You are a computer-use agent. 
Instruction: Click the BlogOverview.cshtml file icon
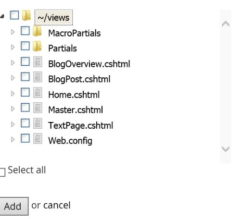pos(38,61)
